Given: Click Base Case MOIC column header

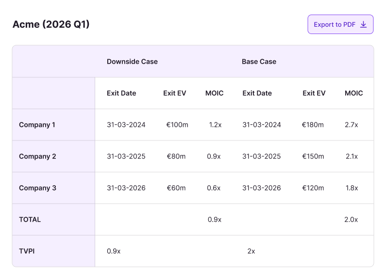Looking at the screenshot, I should click(354, 93).
